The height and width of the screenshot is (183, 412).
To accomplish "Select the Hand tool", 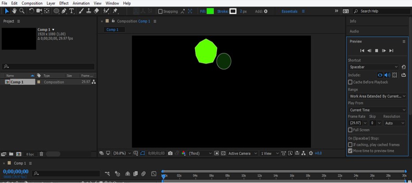I will click(15, 11).
